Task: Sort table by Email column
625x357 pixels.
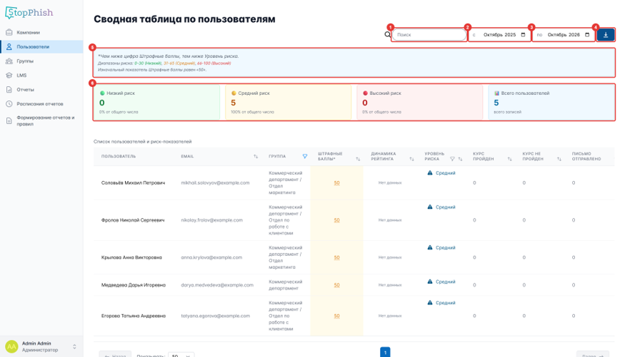Action: click(256, 157)
